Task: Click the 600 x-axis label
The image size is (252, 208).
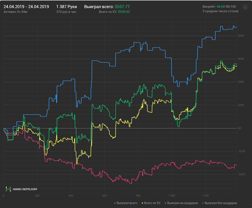Action: [x=104, y=196]
